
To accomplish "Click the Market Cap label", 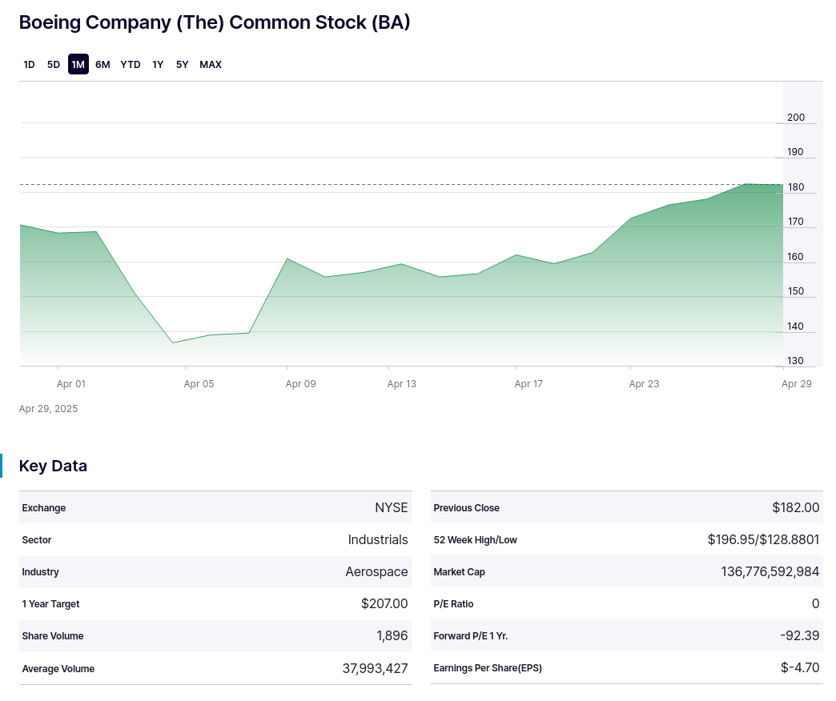I will click(460, 571).
